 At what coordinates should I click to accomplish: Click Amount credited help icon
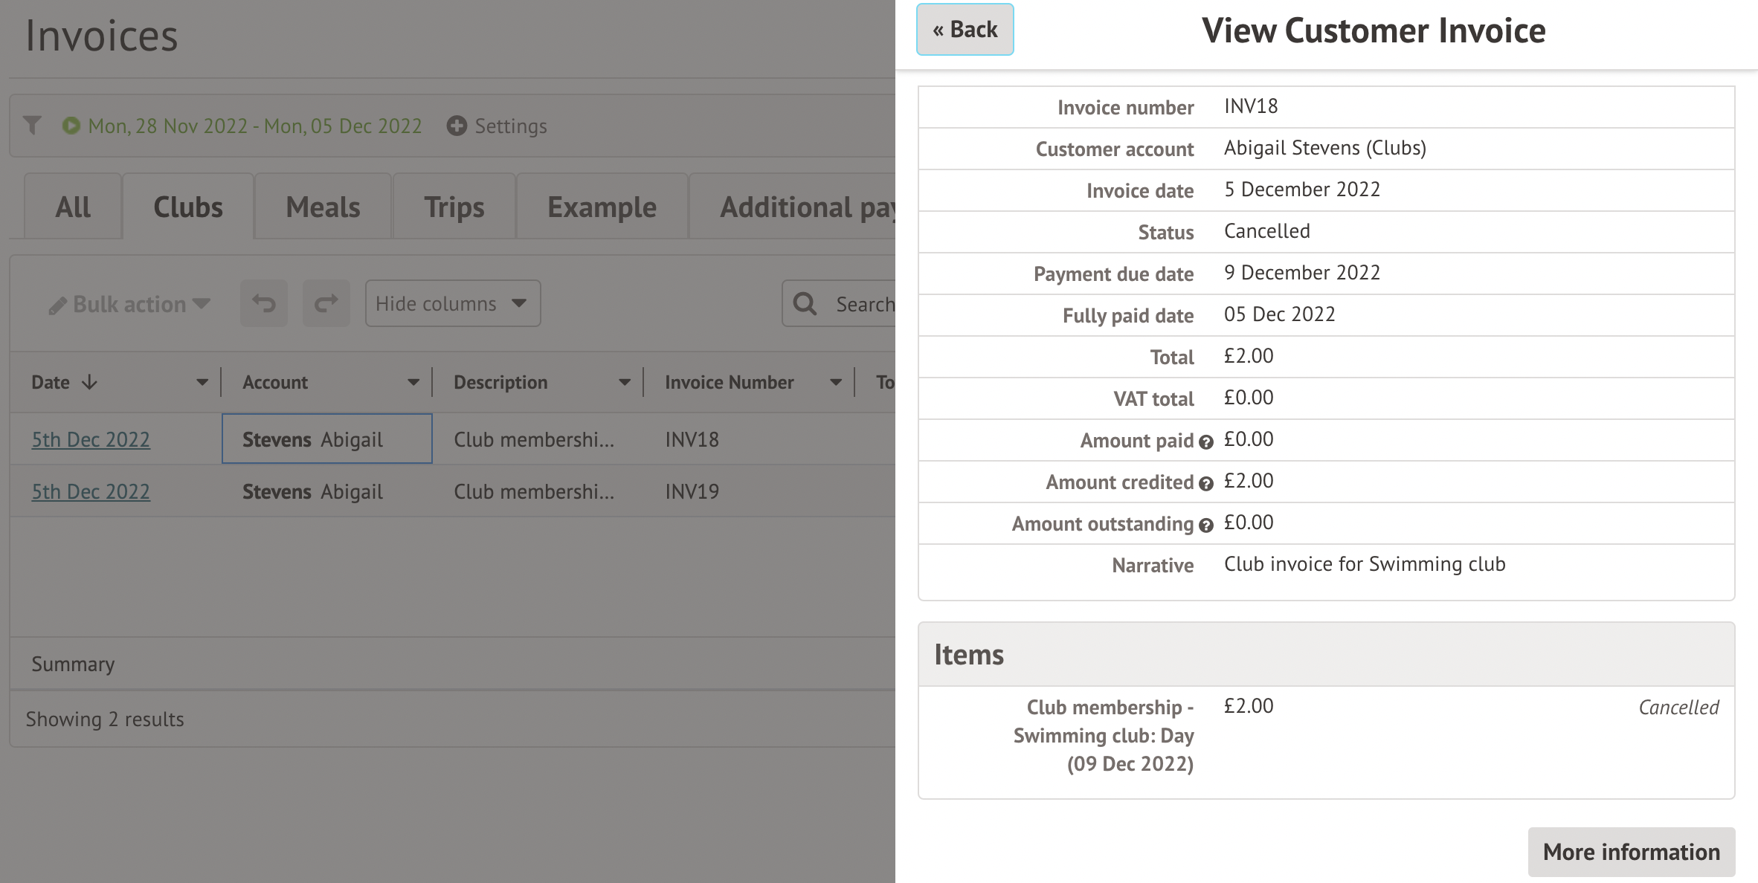pyautogui.click(x=1206, y=484)
